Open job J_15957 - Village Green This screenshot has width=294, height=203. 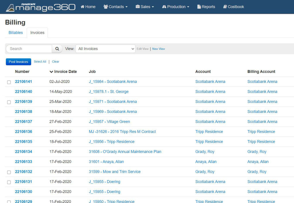(109, 122)
